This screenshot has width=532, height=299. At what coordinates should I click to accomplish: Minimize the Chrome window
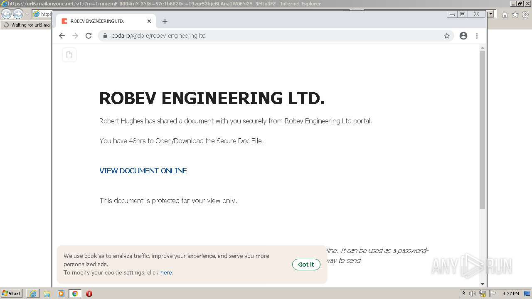coord(452,15)
